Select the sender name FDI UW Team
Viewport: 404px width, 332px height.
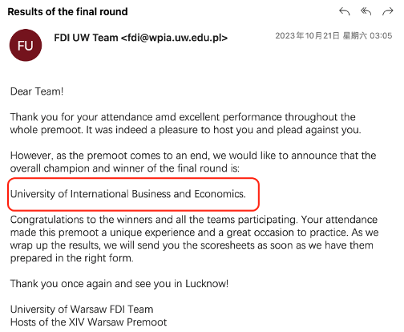point(86,38)
